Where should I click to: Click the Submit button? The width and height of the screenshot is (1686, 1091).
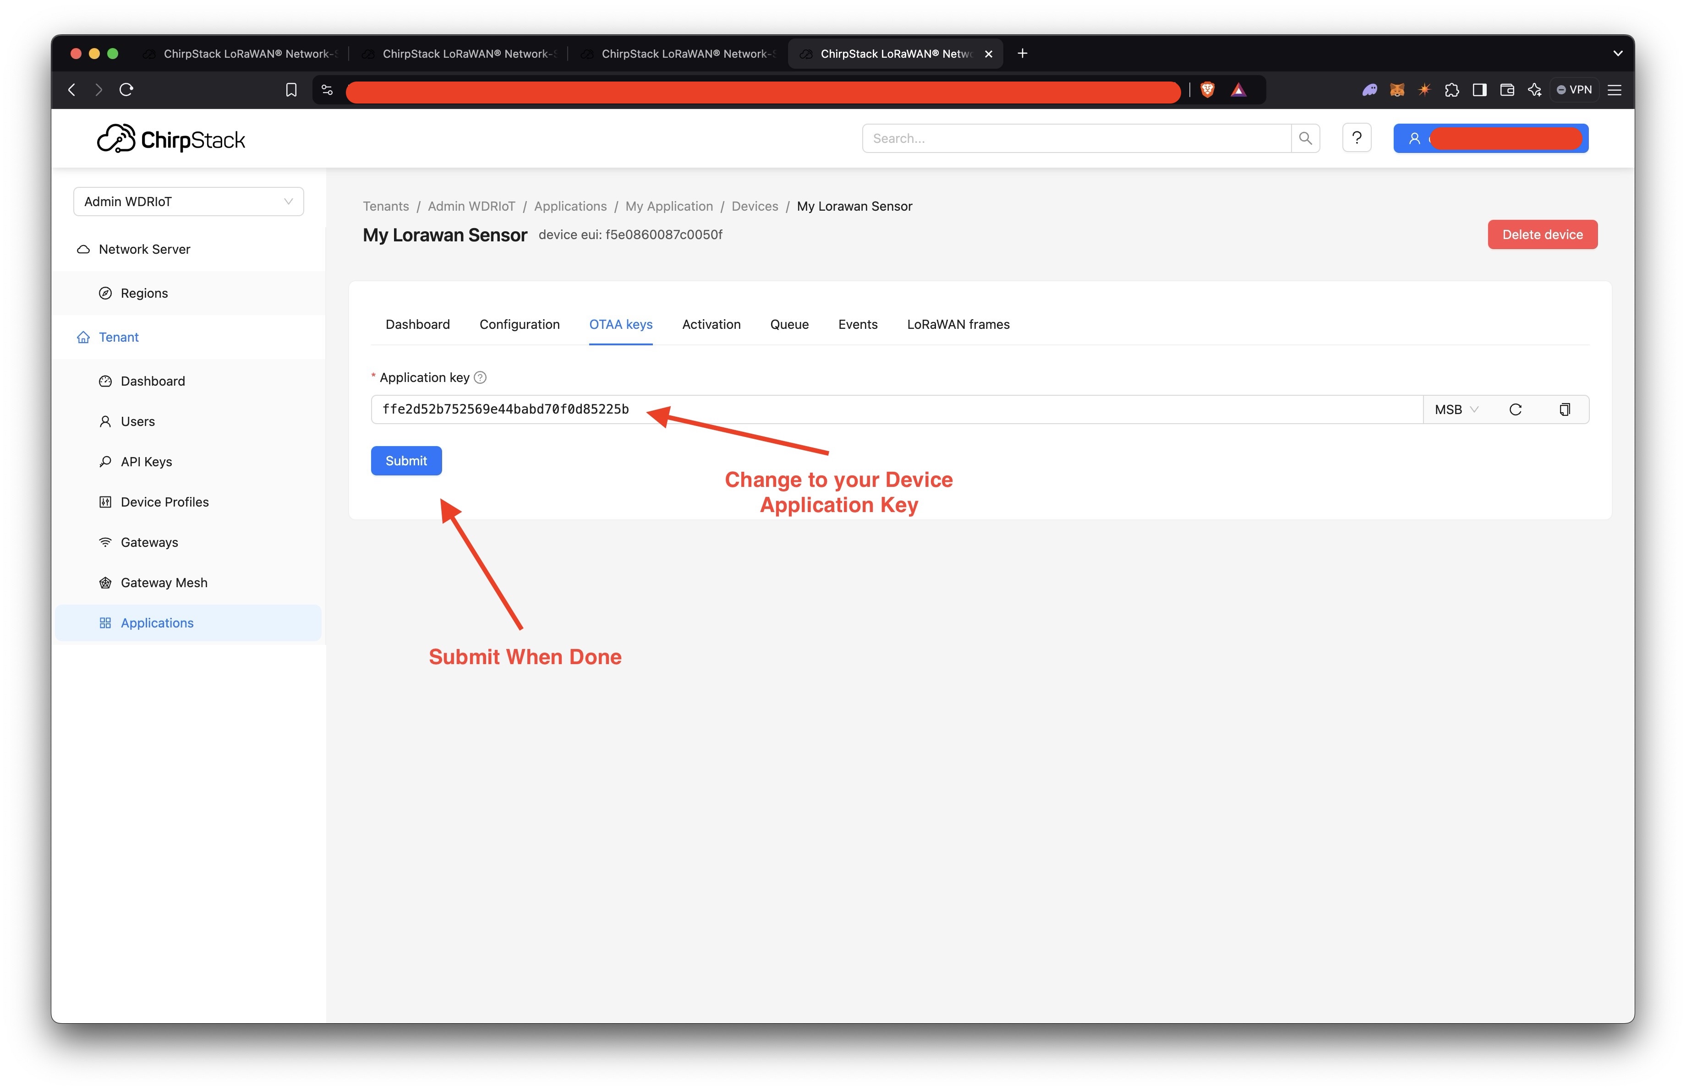[x=406, y=461]
